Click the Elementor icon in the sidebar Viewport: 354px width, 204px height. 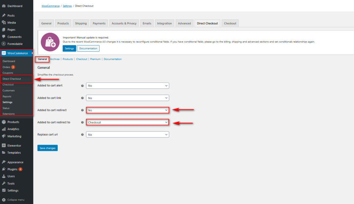pos(4,145)
